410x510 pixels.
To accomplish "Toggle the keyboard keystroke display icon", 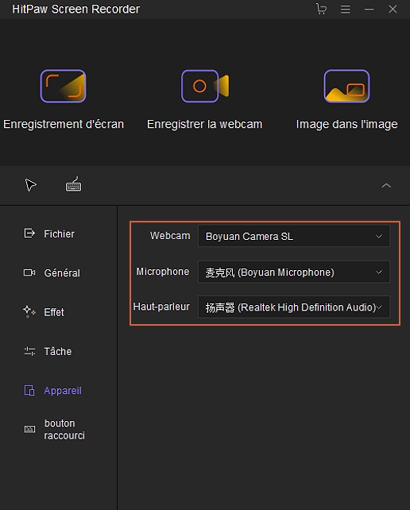I will pos(74,184).
